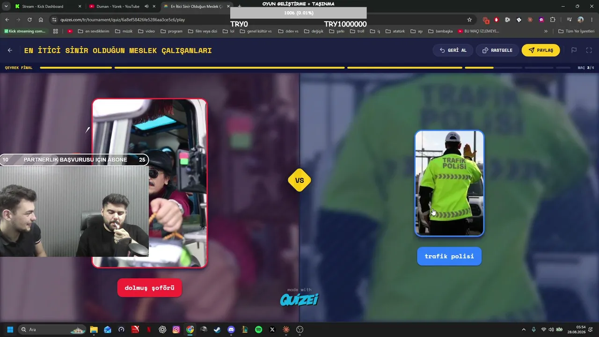
Task: Open Netflix from the taskbar
Action: click(149, 330)
